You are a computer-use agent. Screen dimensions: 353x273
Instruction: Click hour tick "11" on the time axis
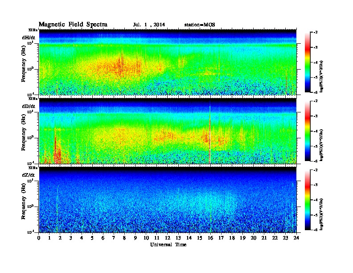157,238
